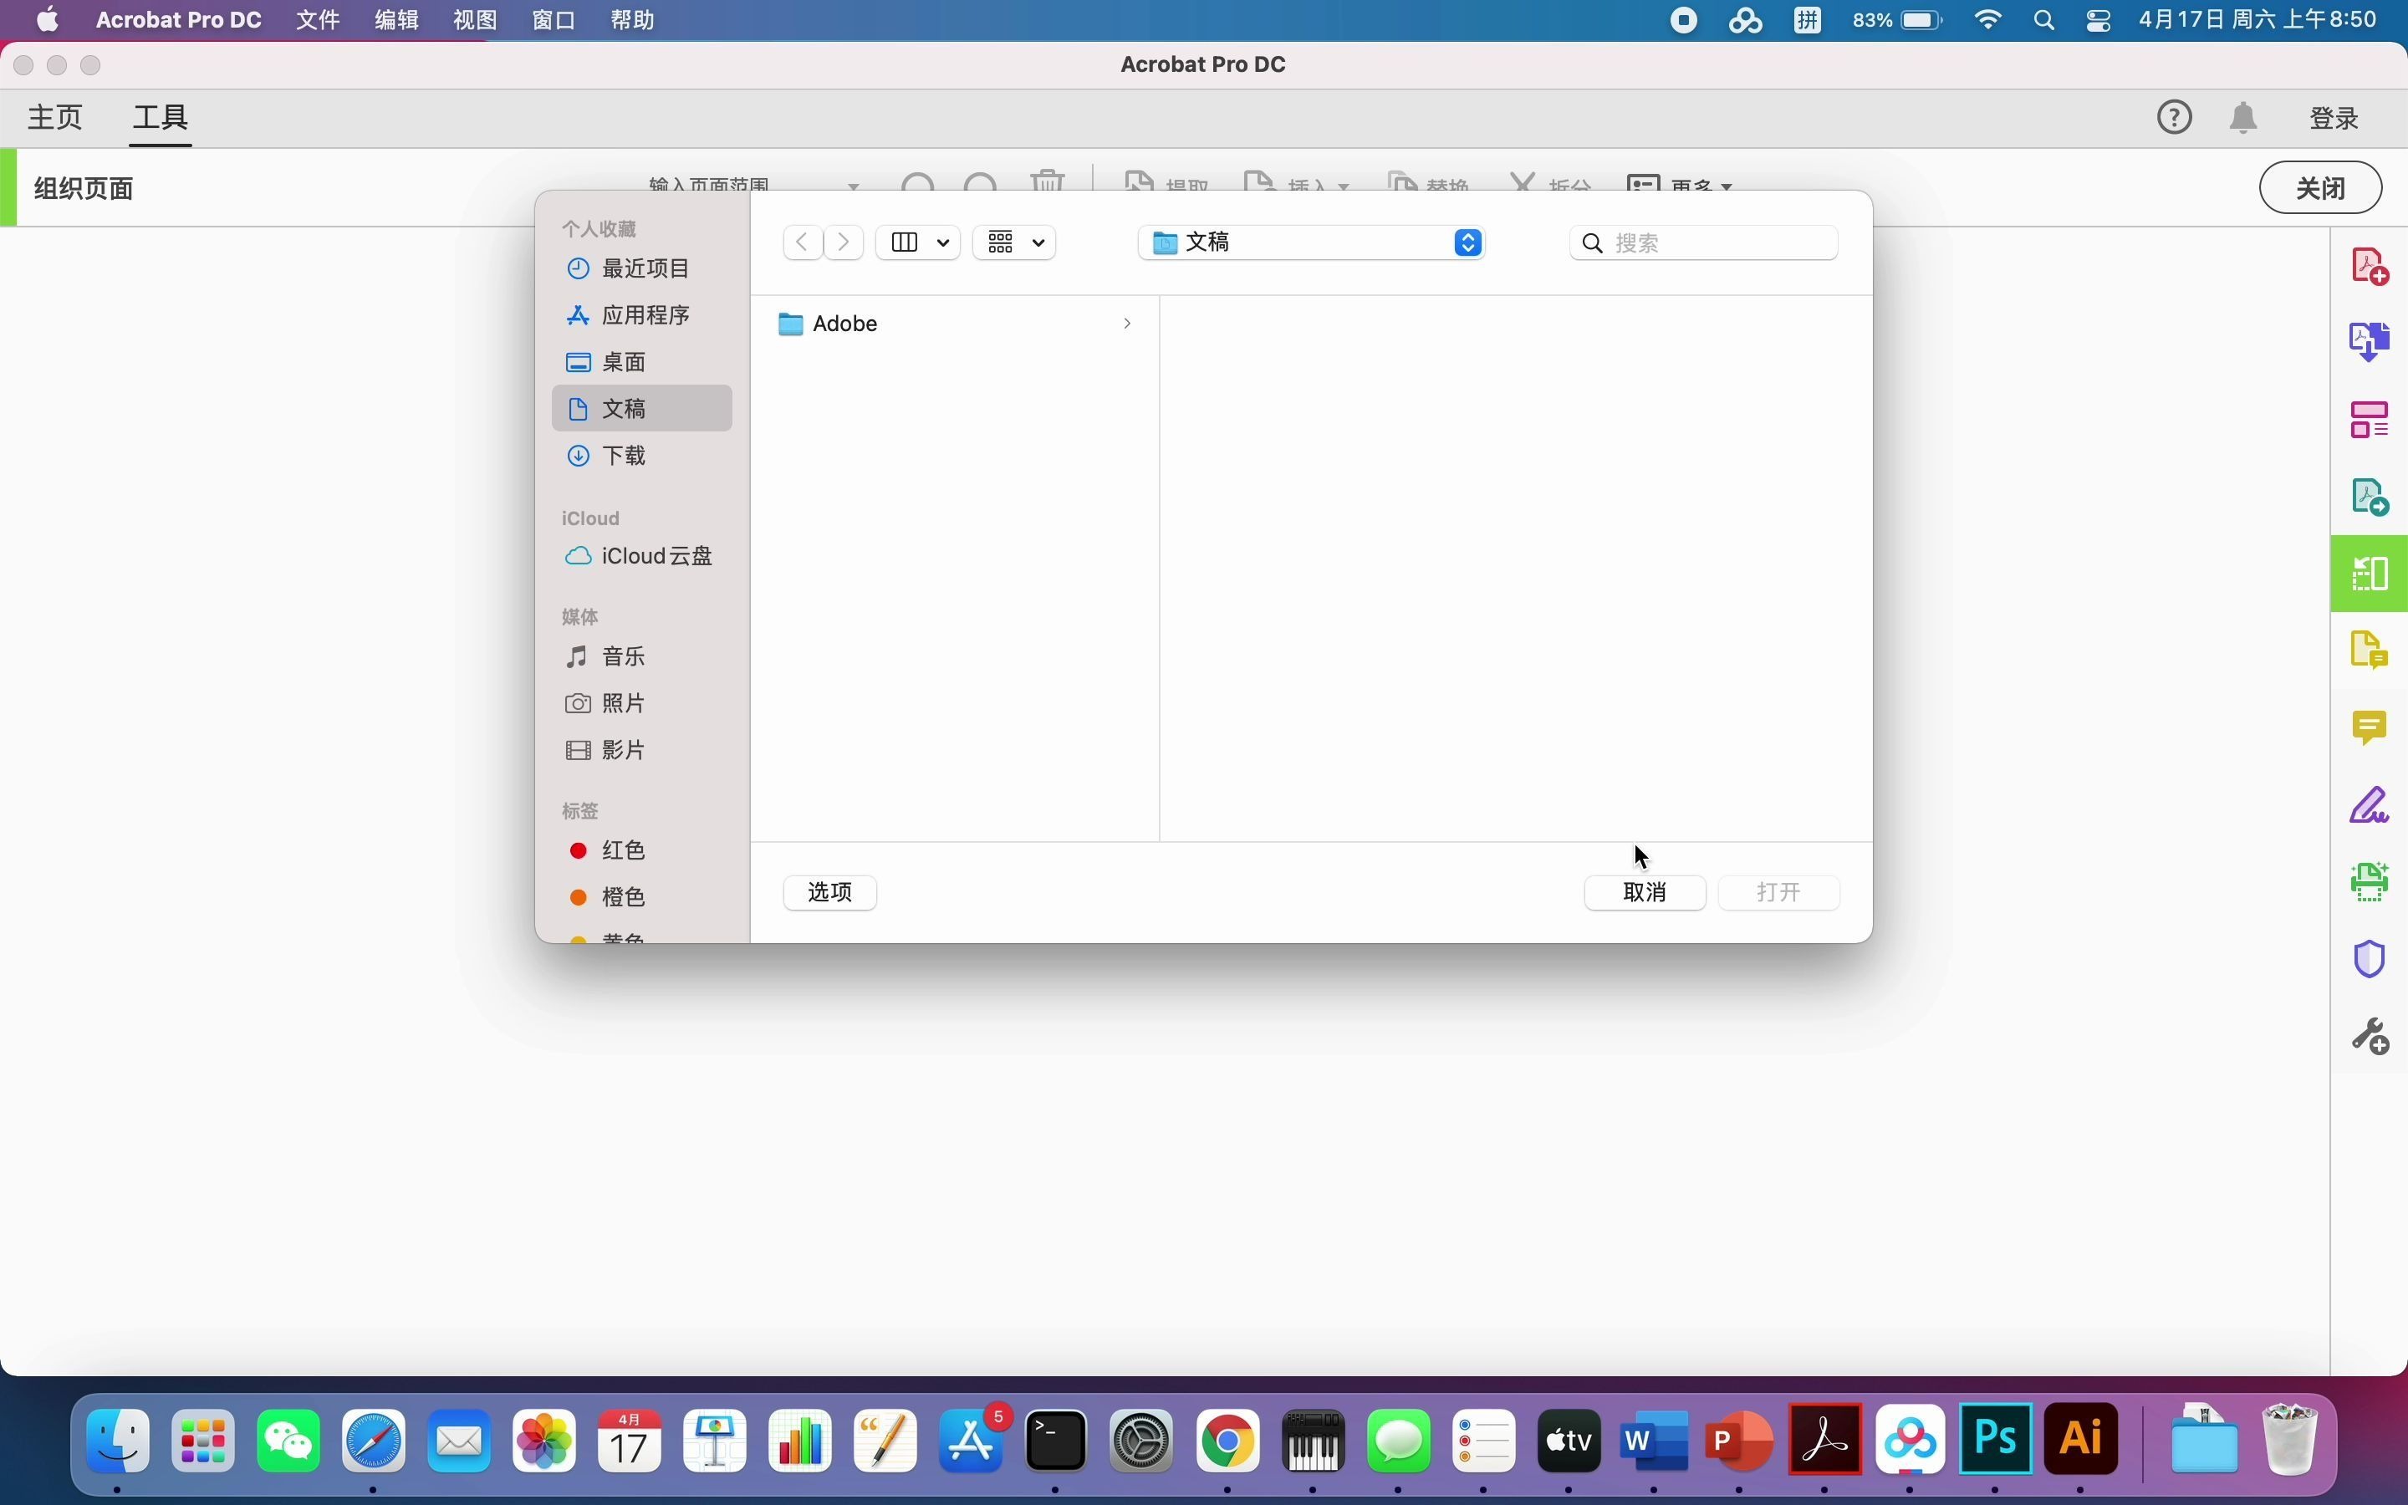Image resolution: width=2408 pixels, height=1505 pixels.
Task: Select the 红色 tag in sidebar
Action: coord(624,850)
